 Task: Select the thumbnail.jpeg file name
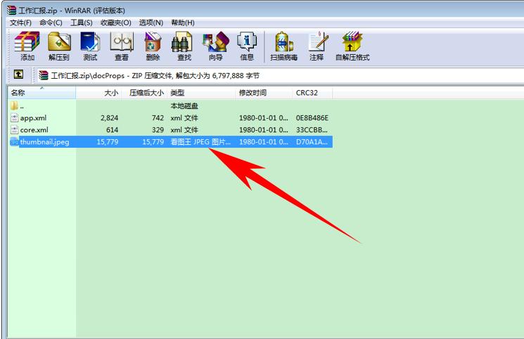point(44,142)
